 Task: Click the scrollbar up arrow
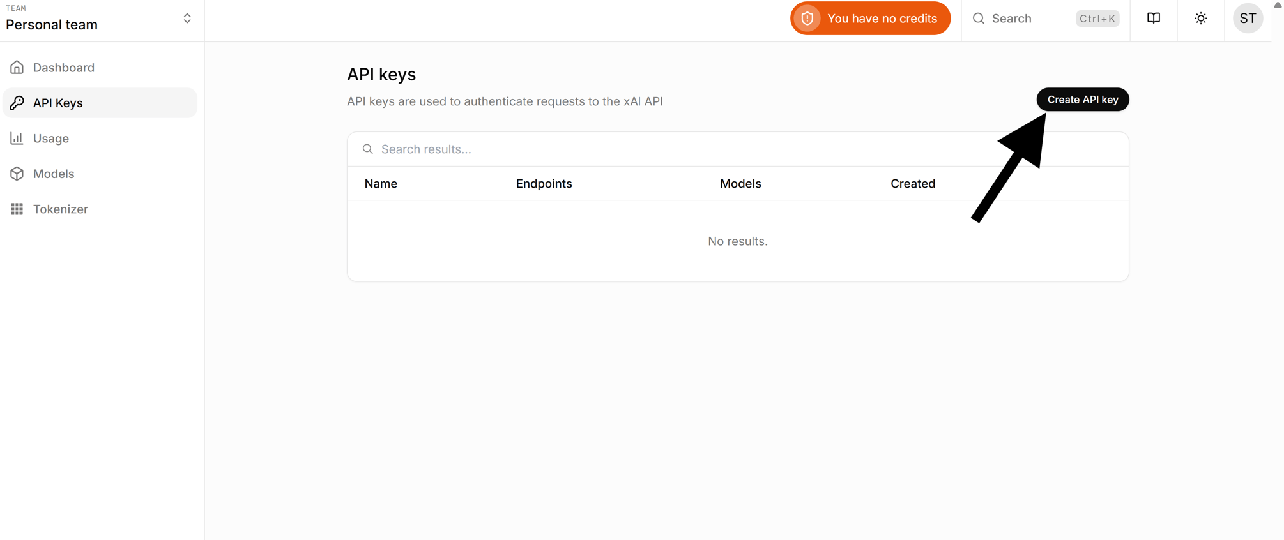[x=1278, y=5]
